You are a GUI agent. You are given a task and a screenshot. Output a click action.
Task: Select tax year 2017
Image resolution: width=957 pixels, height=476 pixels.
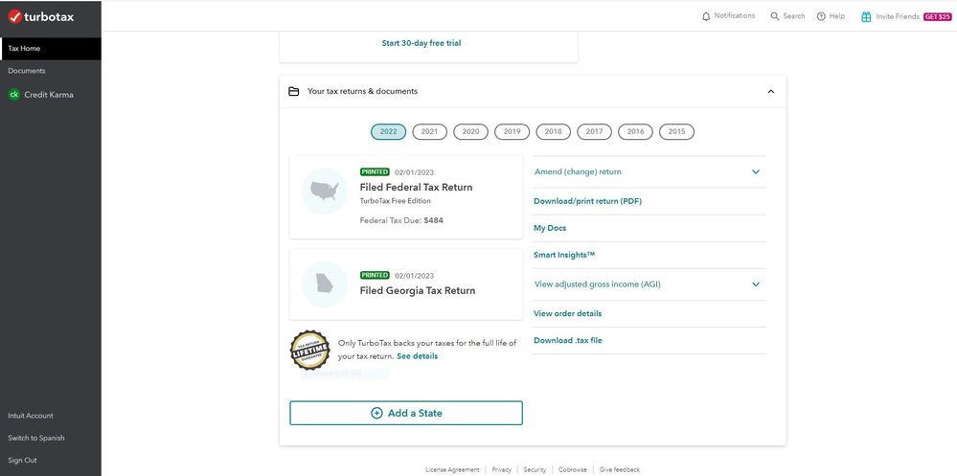tap(595, 132)
